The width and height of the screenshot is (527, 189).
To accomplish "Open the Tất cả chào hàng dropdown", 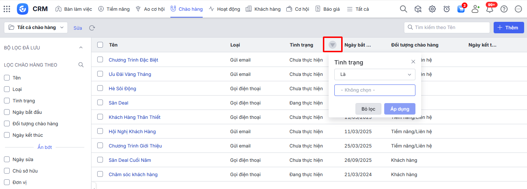I will click(36, 28).
